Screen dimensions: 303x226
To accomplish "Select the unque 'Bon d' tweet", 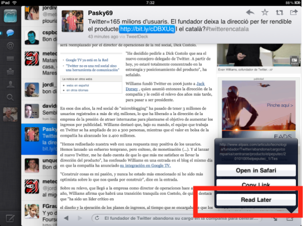I will coord(39,165).
